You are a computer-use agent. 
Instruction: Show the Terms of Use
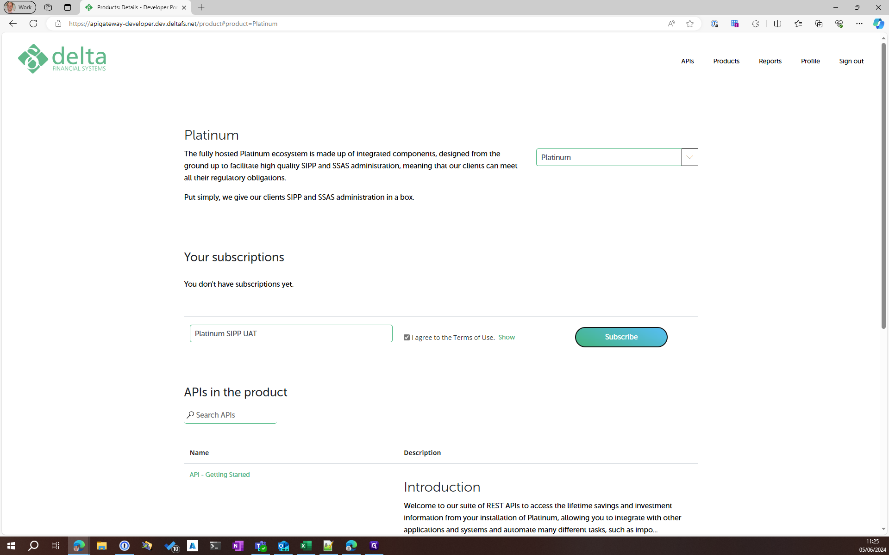coord(507,337)
